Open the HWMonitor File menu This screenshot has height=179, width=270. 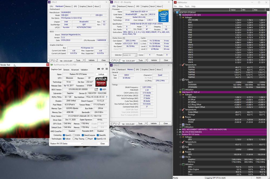click(x=175, y=6)
